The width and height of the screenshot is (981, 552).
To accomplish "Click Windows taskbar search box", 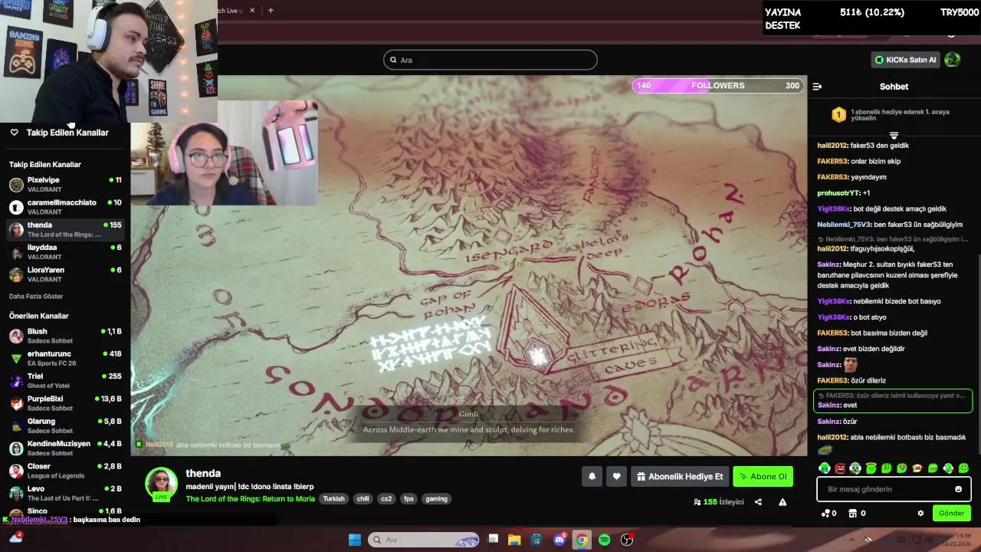I will point(423,540).
